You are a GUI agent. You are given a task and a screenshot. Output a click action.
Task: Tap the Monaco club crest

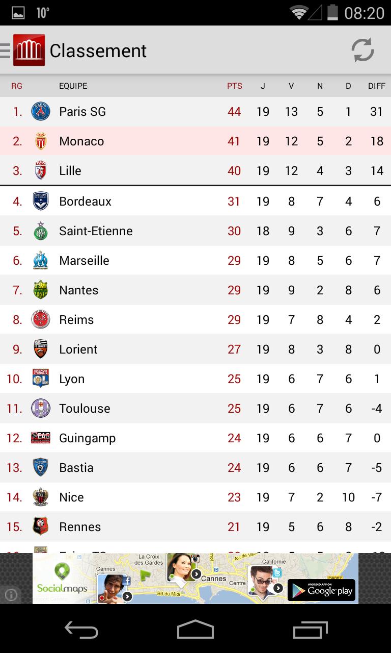pos(40,141)
